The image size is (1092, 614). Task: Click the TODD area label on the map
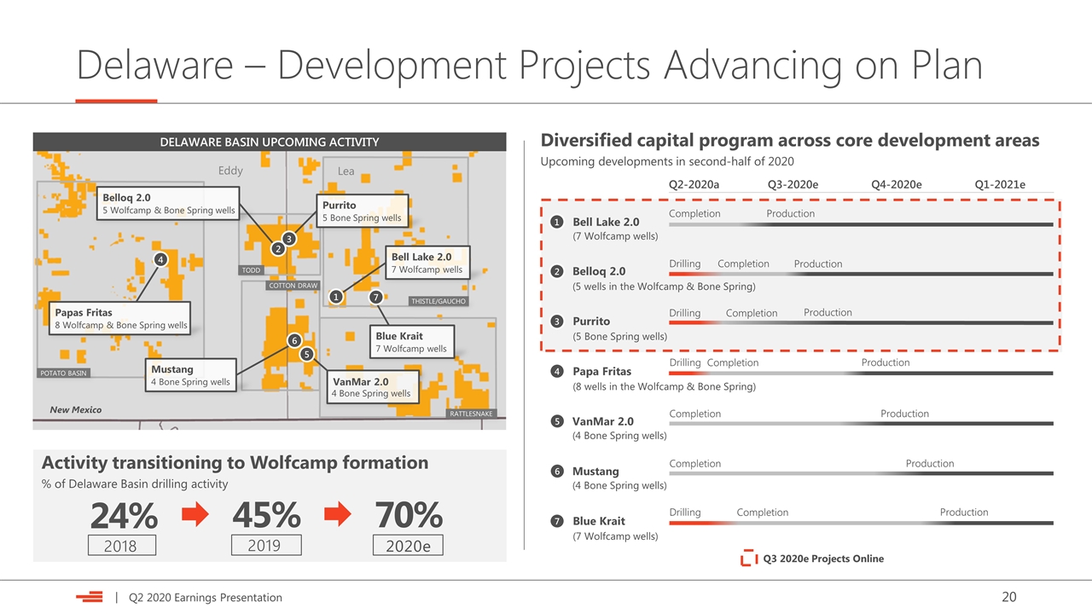pos(251,270)
